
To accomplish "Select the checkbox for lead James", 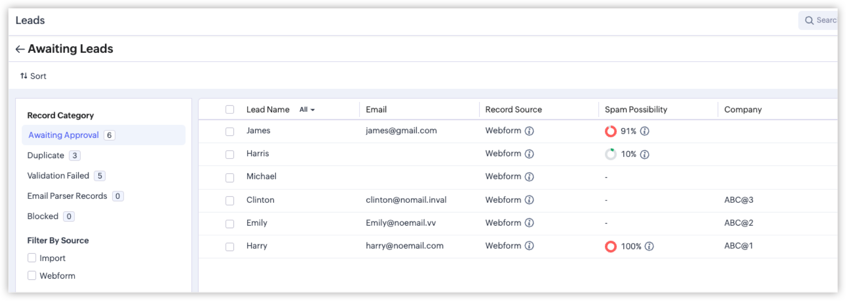I will (230, 132).
